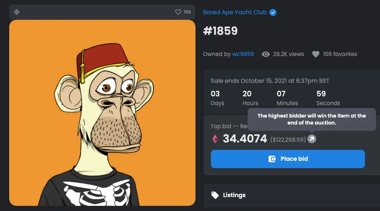The height and width of the screenshot is (211, 380).
Task: Click the #1859 item title
Action: pos(220,31)
